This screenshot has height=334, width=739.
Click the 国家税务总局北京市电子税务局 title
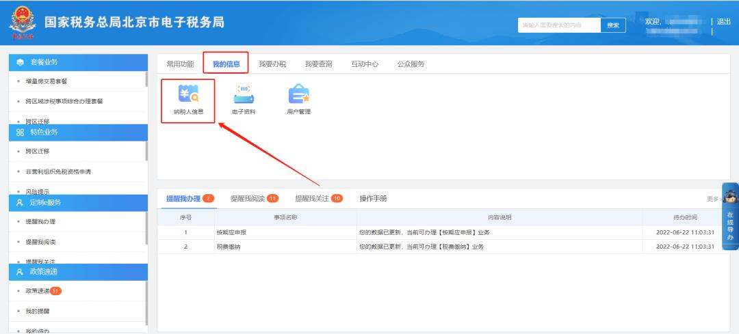134,22
